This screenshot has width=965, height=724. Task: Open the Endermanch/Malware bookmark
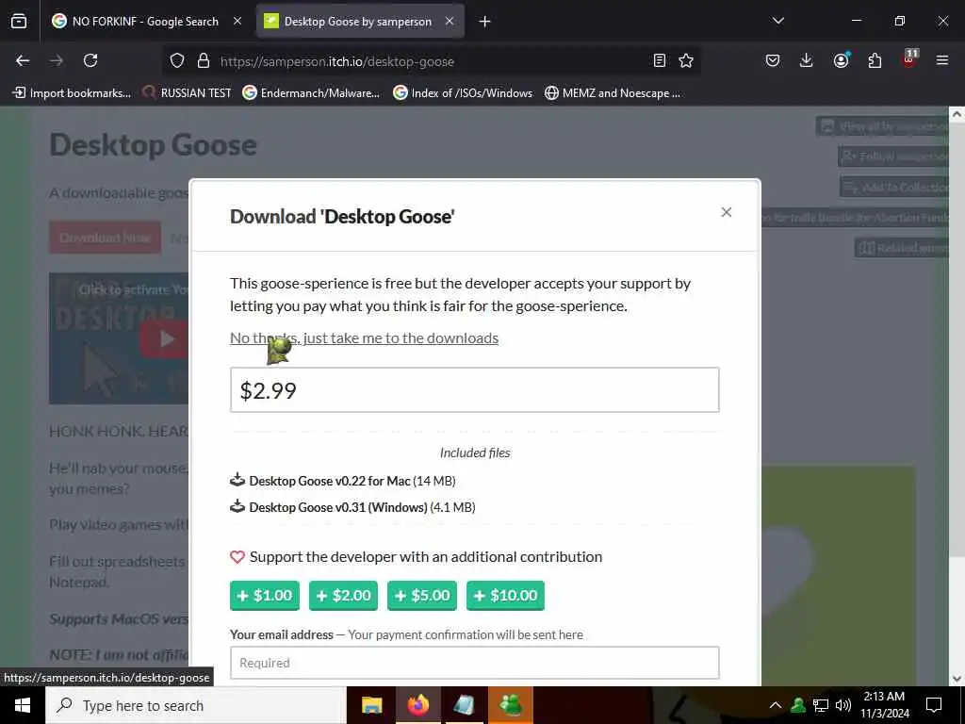[x=311, y=93]
